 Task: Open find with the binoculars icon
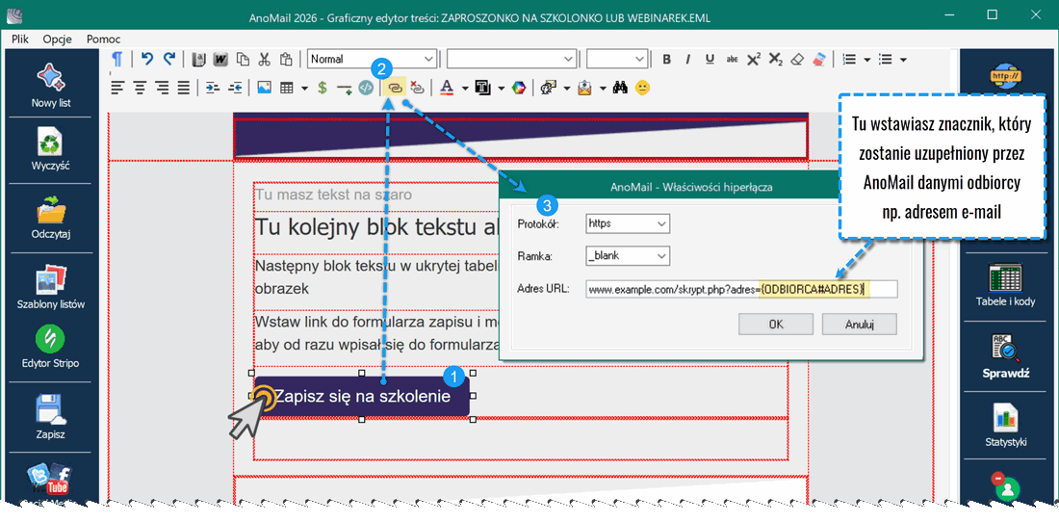pyautogui.click(x=621, y=88)
